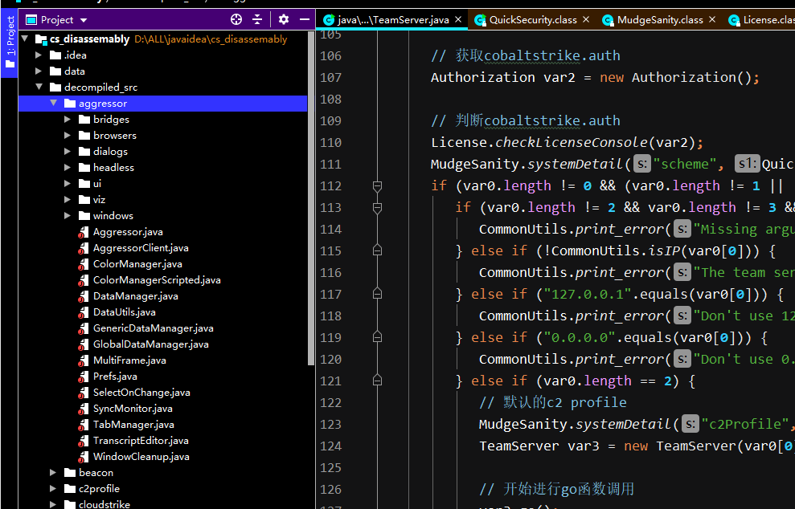Viewport: 795px width, 509px height.
Task: Open Project panel settings gear
Action: 284,19
